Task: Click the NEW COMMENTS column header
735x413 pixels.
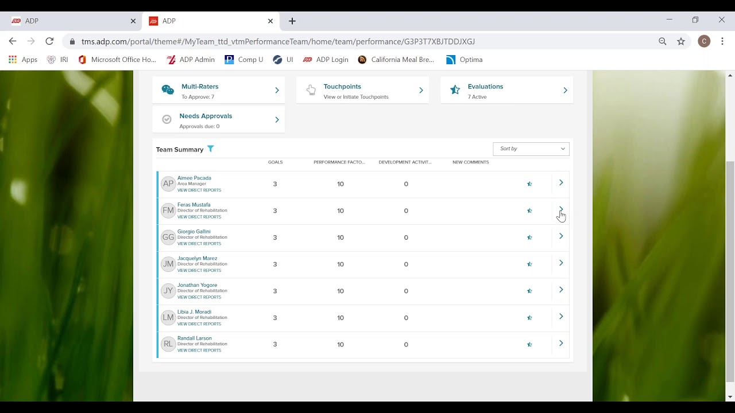Action: pyautogui.click(x=470, y=162)
